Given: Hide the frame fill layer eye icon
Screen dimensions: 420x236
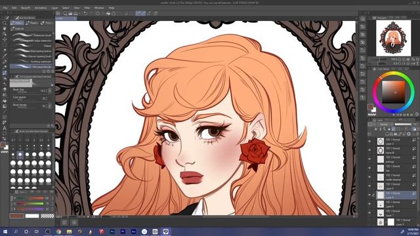Looking at the screenshot, I should (369, 150).
